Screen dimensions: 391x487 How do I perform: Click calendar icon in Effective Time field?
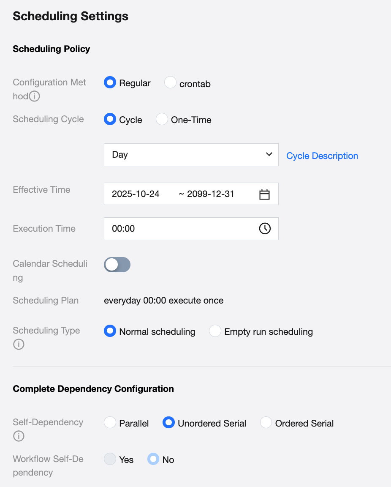tap(264, 194)
